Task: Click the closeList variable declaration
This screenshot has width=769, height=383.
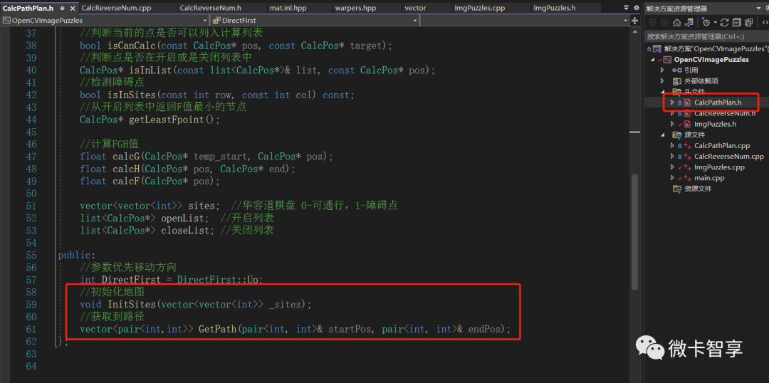Action: 188,231
